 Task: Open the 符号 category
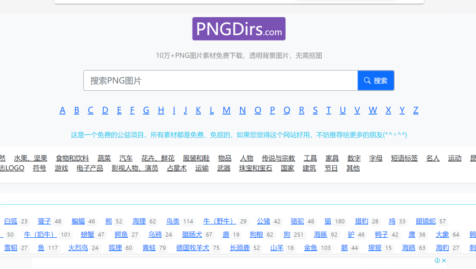[x=40, y=168]
